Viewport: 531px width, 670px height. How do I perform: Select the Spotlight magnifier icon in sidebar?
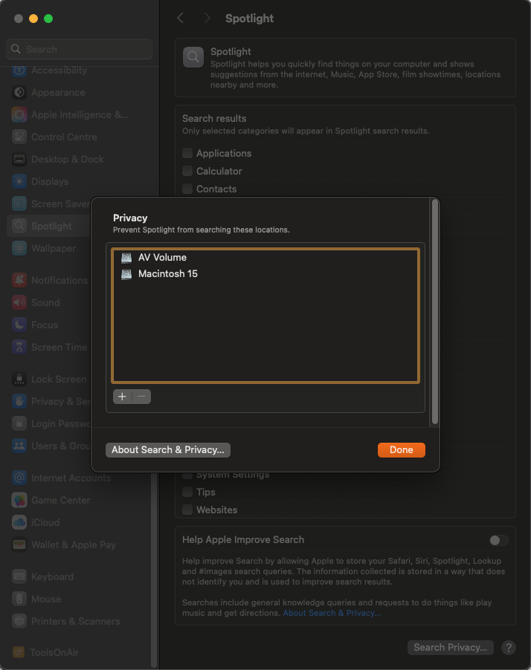coord(19,226)
